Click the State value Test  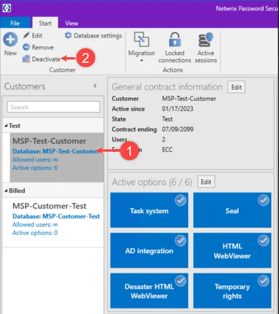(x=167, y=119)
